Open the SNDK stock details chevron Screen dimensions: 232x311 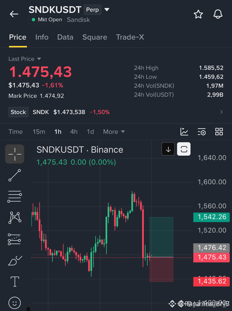point(221,112)
